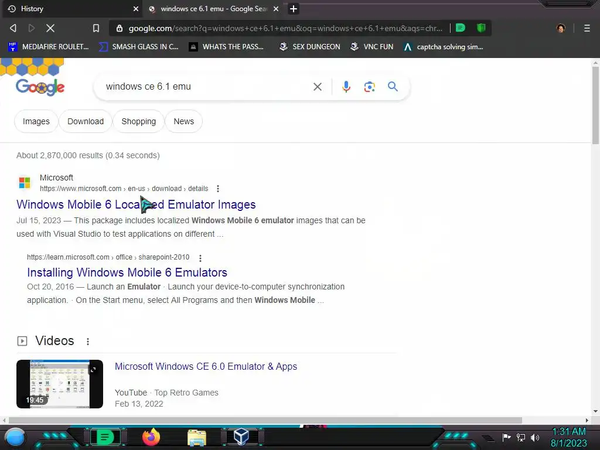600x450 pixels.
Task: Click the scroll down arrow of vertical scrollbar
Action: [595, 412]
